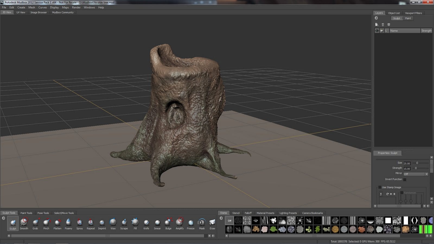Viewport: 434px width, 244px height.
Task: Click the delete layer trash icon
Action: point(383,25)
